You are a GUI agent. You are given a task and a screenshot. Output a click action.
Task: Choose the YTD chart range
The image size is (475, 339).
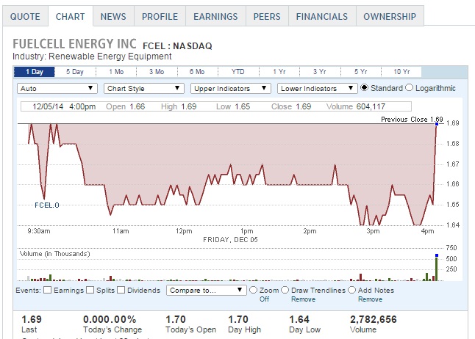[238, 72]
